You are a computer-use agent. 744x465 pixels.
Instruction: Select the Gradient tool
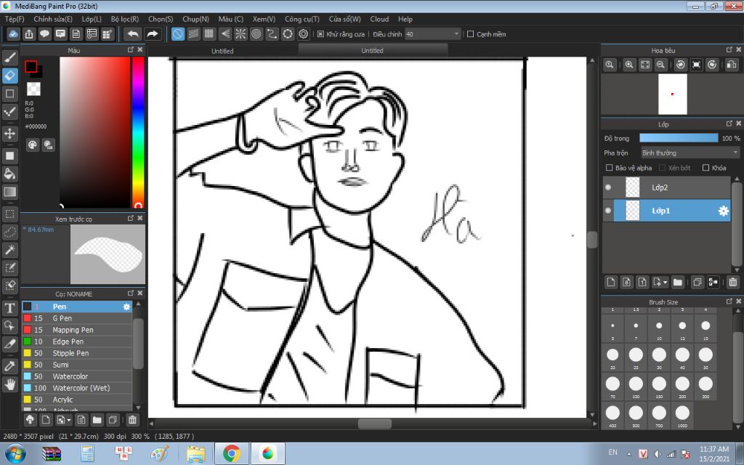tap(10, 192)
